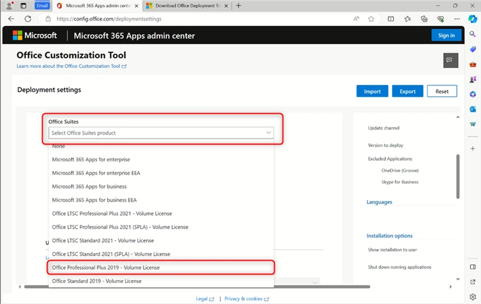481x304 pixels.
Task: Add page to favorites with star icon
Action: 371,19
